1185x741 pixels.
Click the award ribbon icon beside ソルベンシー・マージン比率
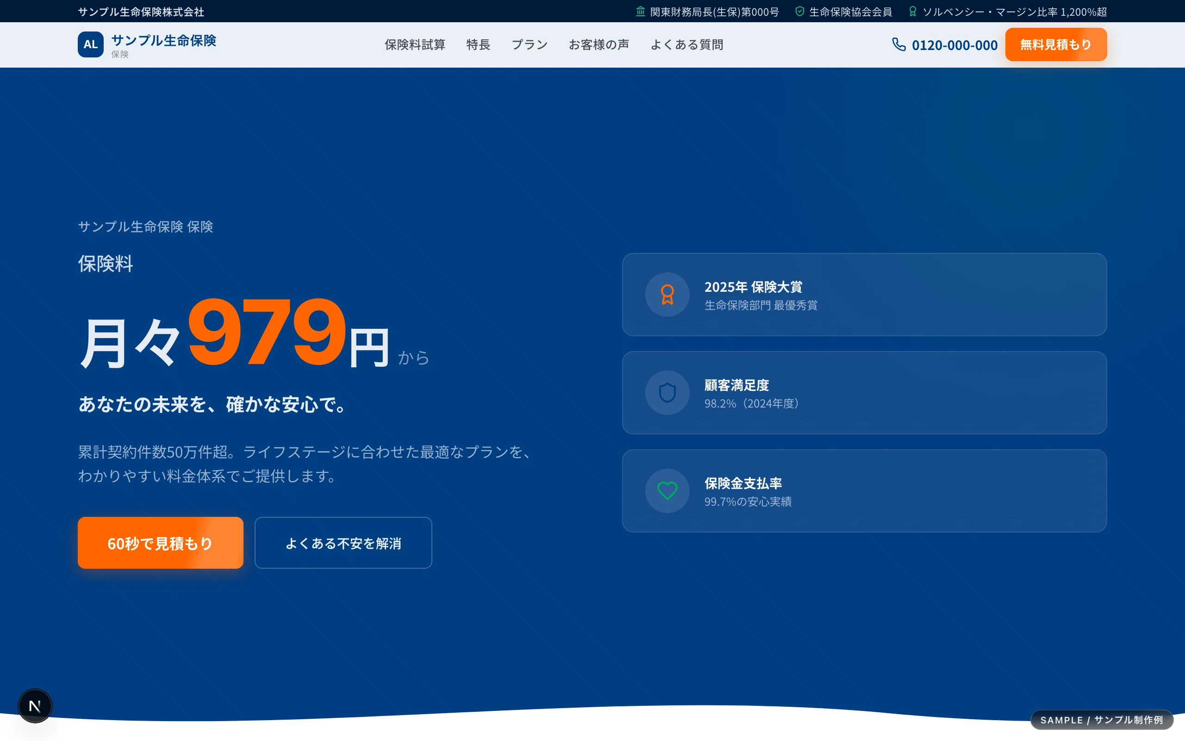913,11
